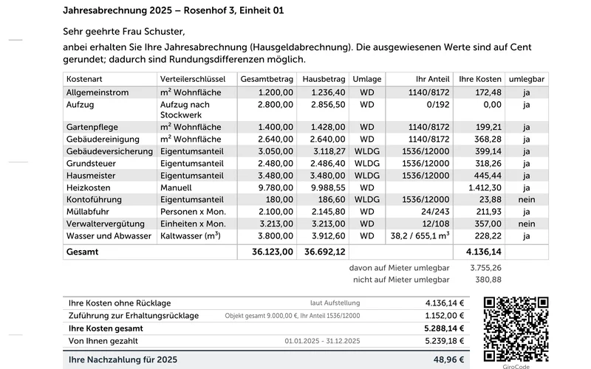Click Verwaltervergütung share 12/108
Image resolution: width=591 pixels, height=369 pixels.
tap(436, 224)
